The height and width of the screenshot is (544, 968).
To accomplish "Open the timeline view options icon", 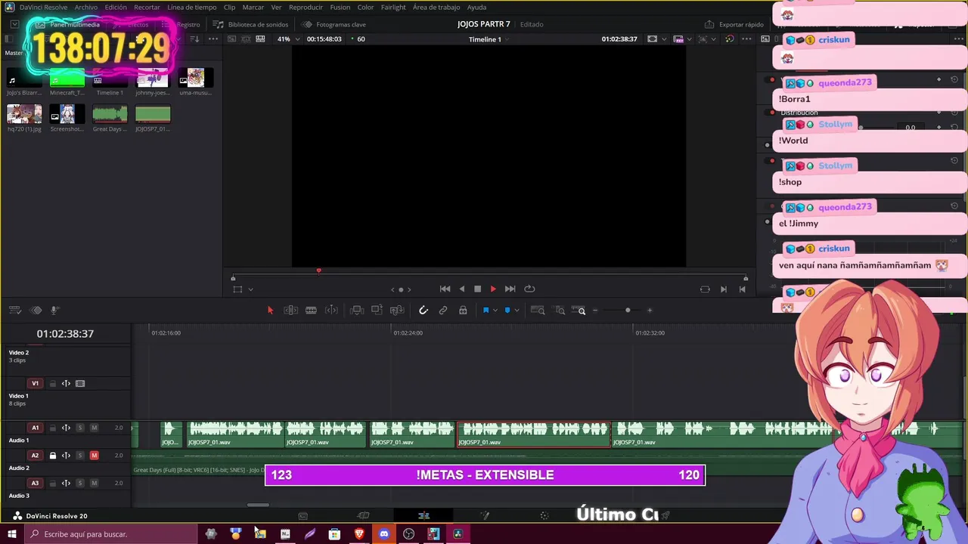I will [16, 311].
